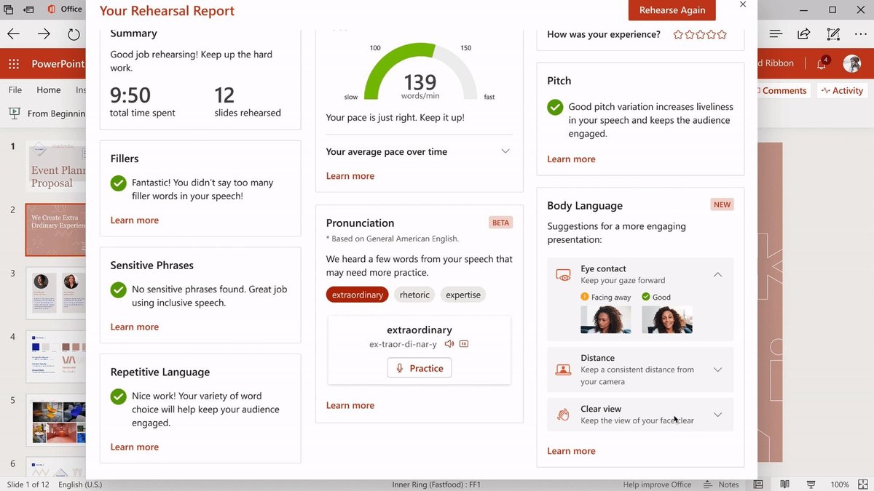The image size is (874, 491).
Task: Rate experience with the third star
Action: pos(700,34)
